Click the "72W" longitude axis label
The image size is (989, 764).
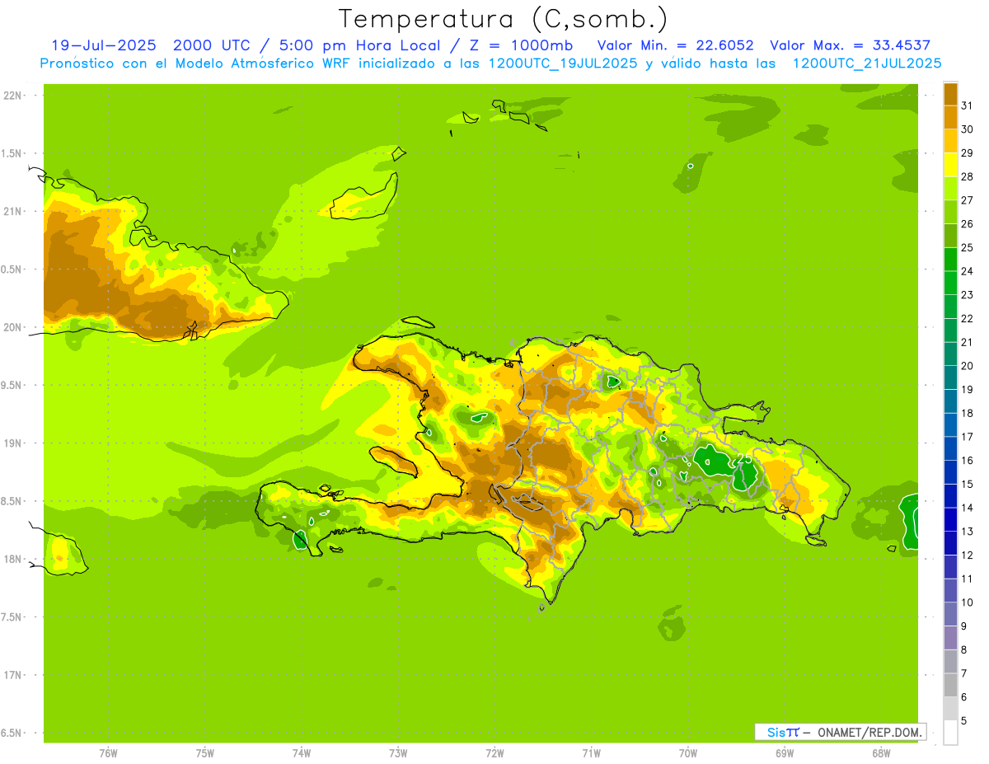495,753
